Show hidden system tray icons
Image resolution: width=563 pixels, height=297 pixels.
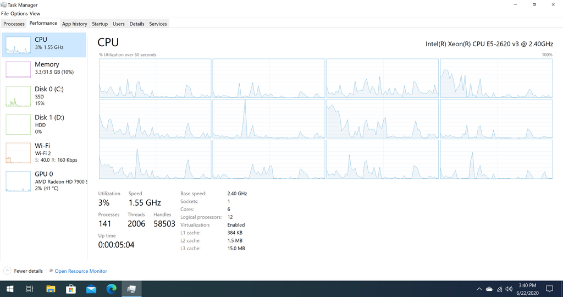point(479,289)
